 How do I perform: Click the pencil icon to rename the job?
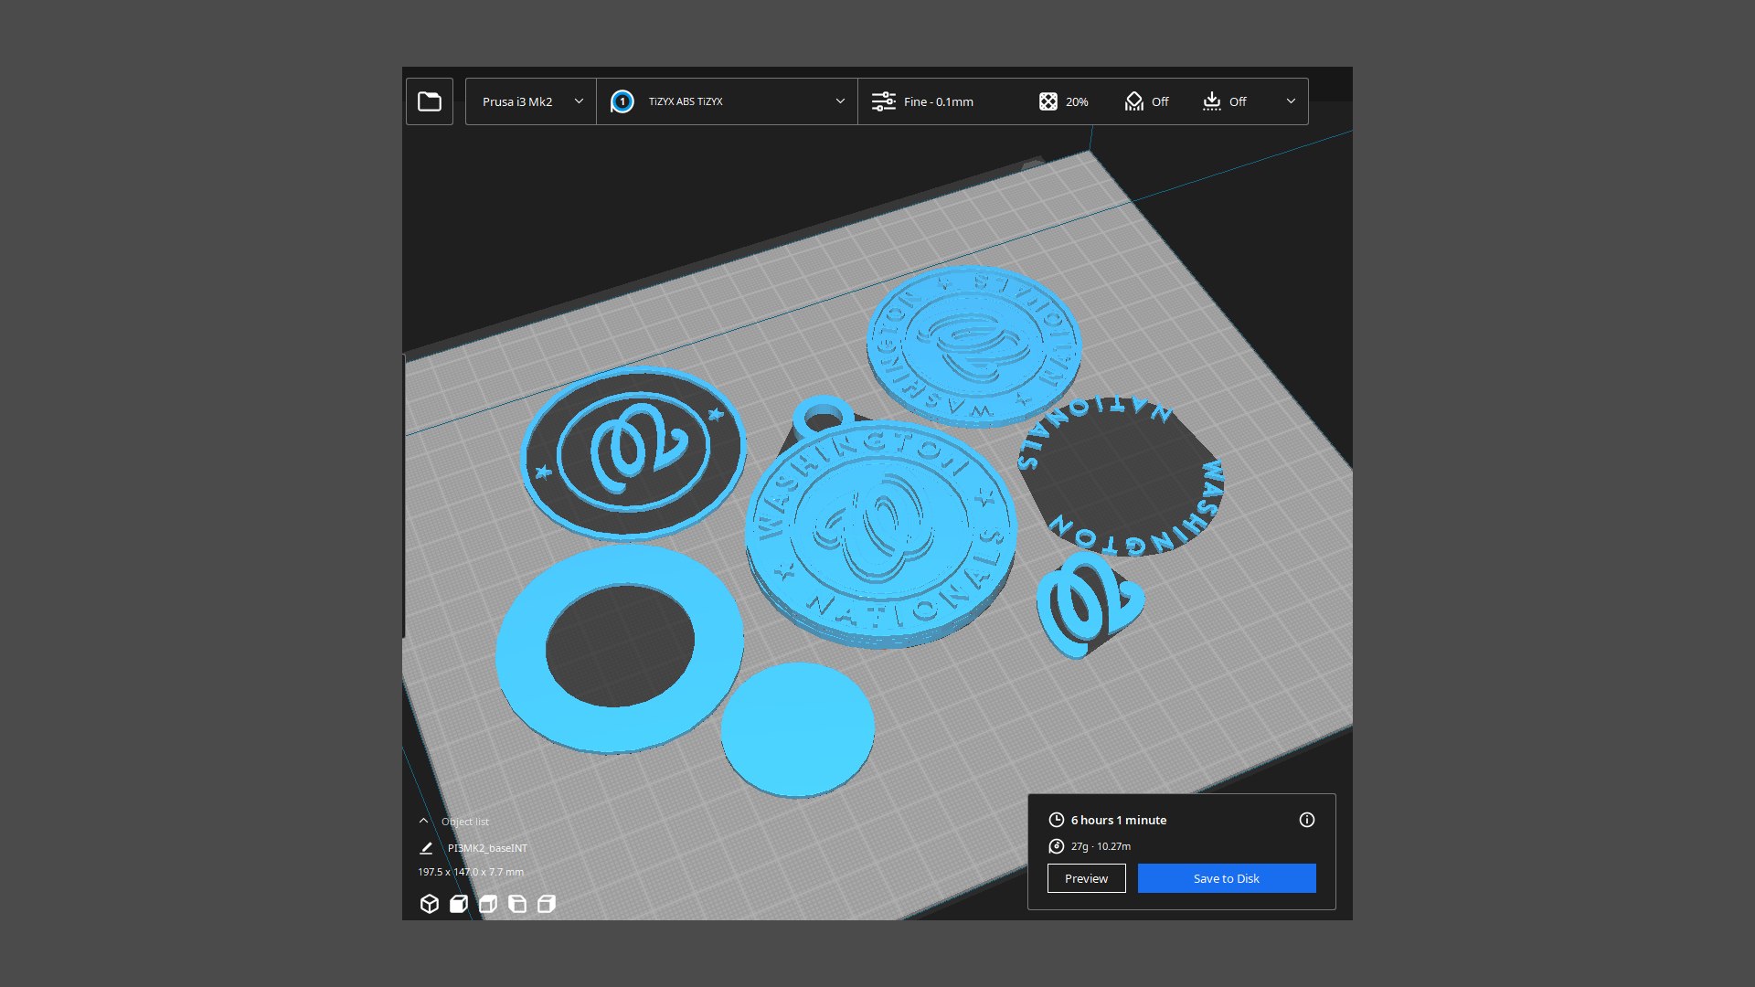(426, 848)
